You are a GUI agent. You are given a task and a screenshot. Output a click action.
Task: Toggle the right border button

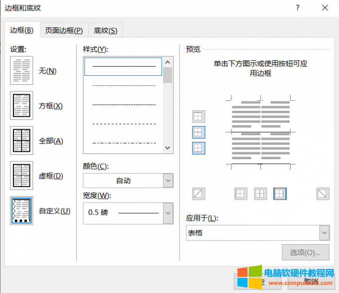coord(280,194)
